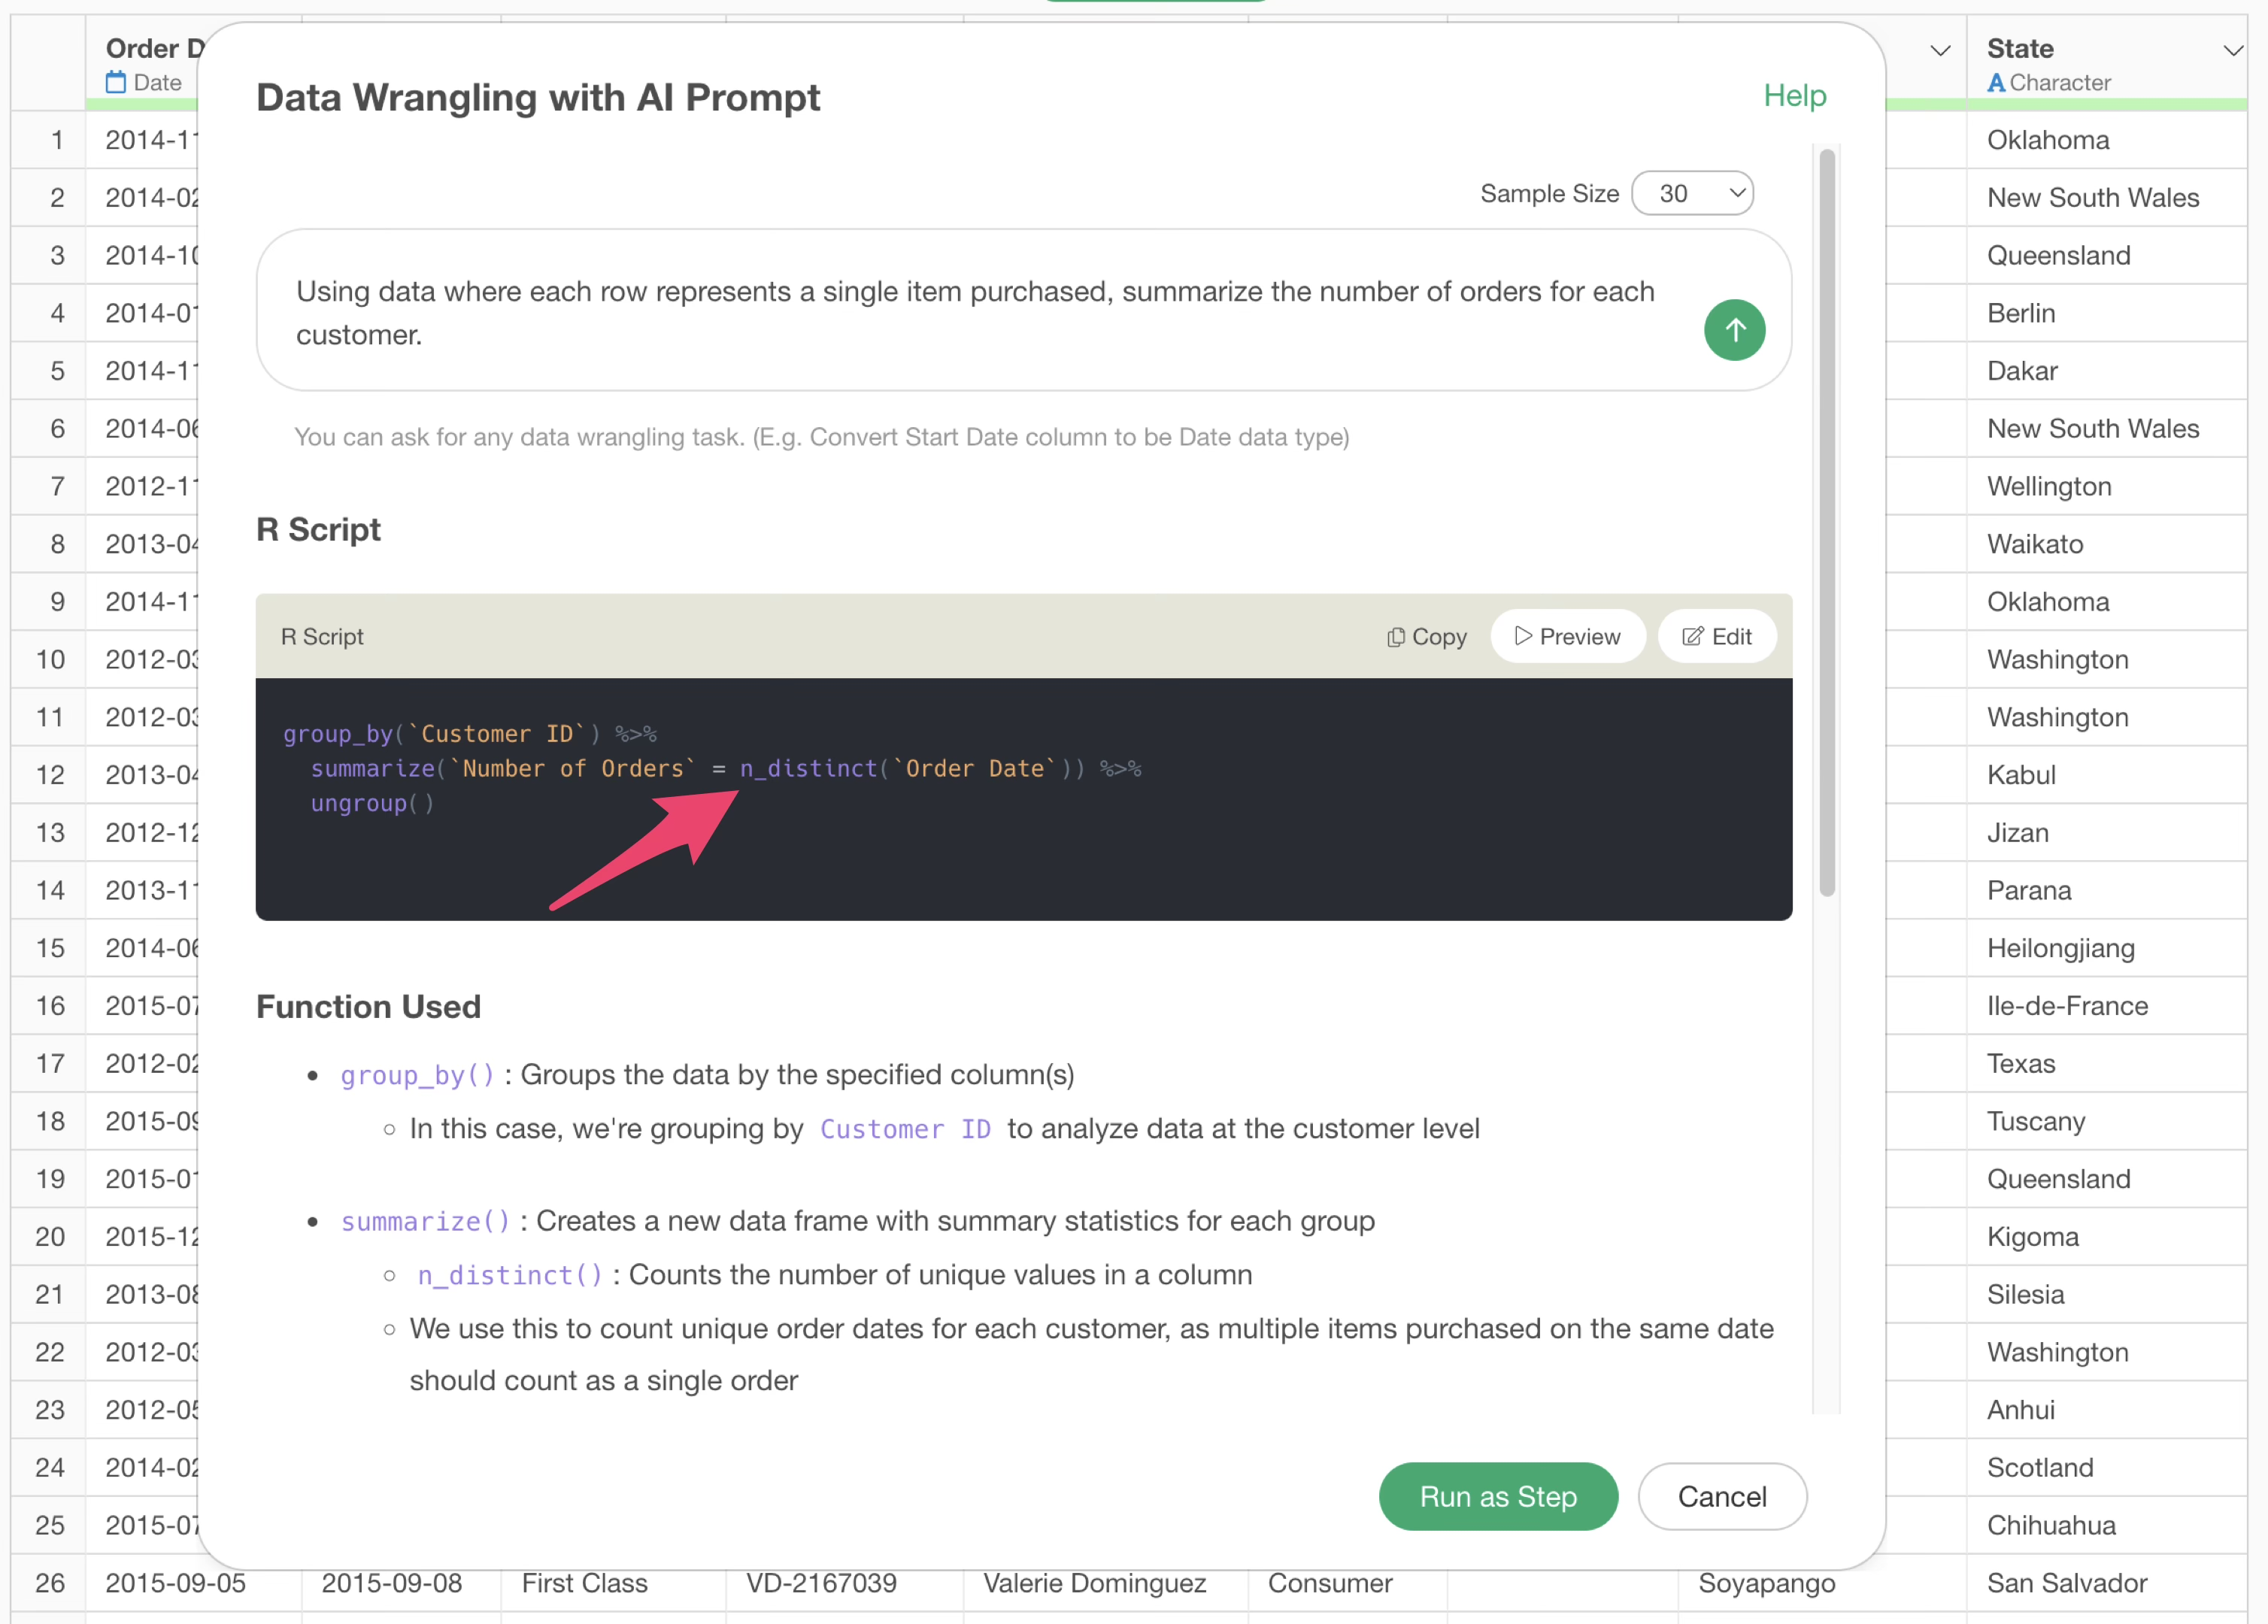Open column menu left of State
Viewport: 2268px width, 1624px height.
[x=1940, y=50]
